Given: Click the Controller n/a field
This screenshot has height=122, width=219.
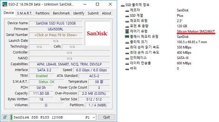Looking at the screenshot, I should point(70,53).
